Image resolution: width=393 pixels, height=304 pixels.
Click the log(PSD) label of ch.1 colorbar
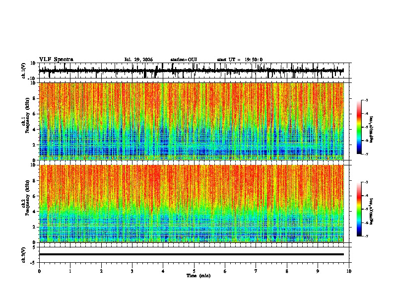pos(372,130)
